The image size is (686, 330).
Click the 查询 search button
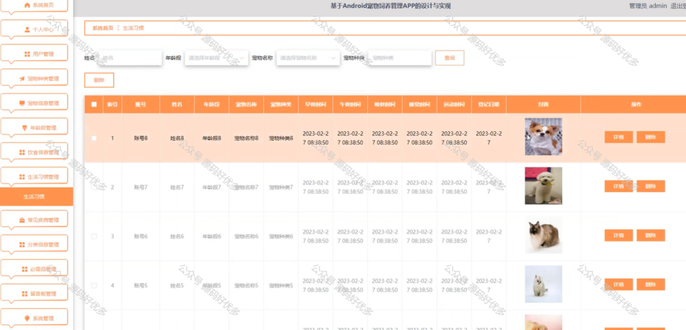(x=450, y=58)
